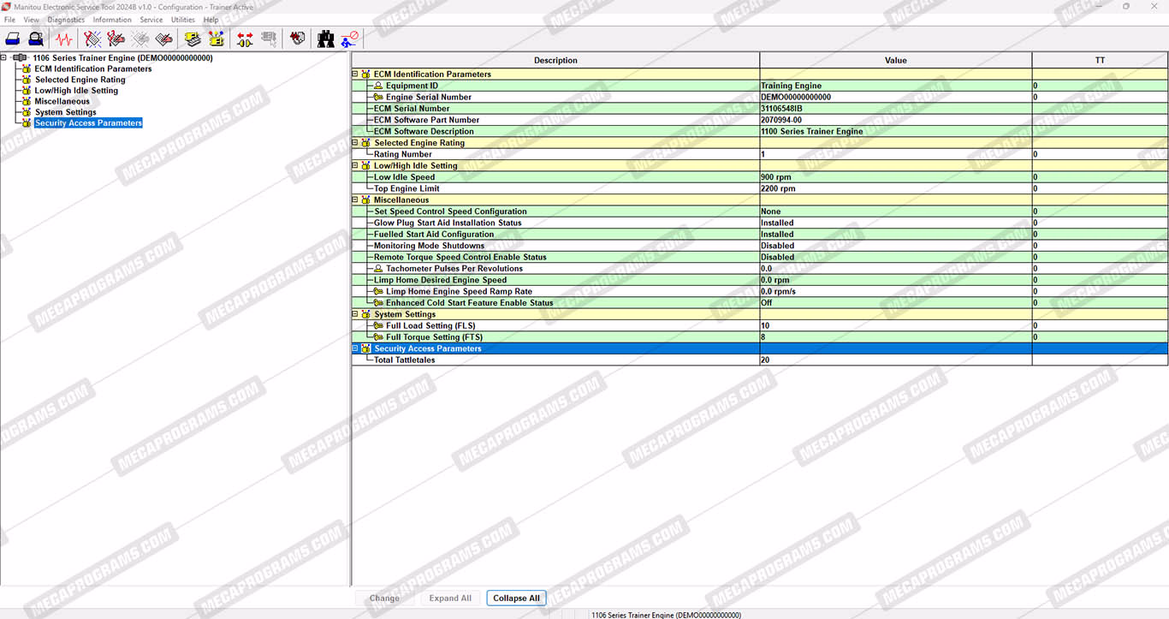Collapse the 1106 Series Trainer Engine tree node
1169x619 pixels.
(4, 58)
